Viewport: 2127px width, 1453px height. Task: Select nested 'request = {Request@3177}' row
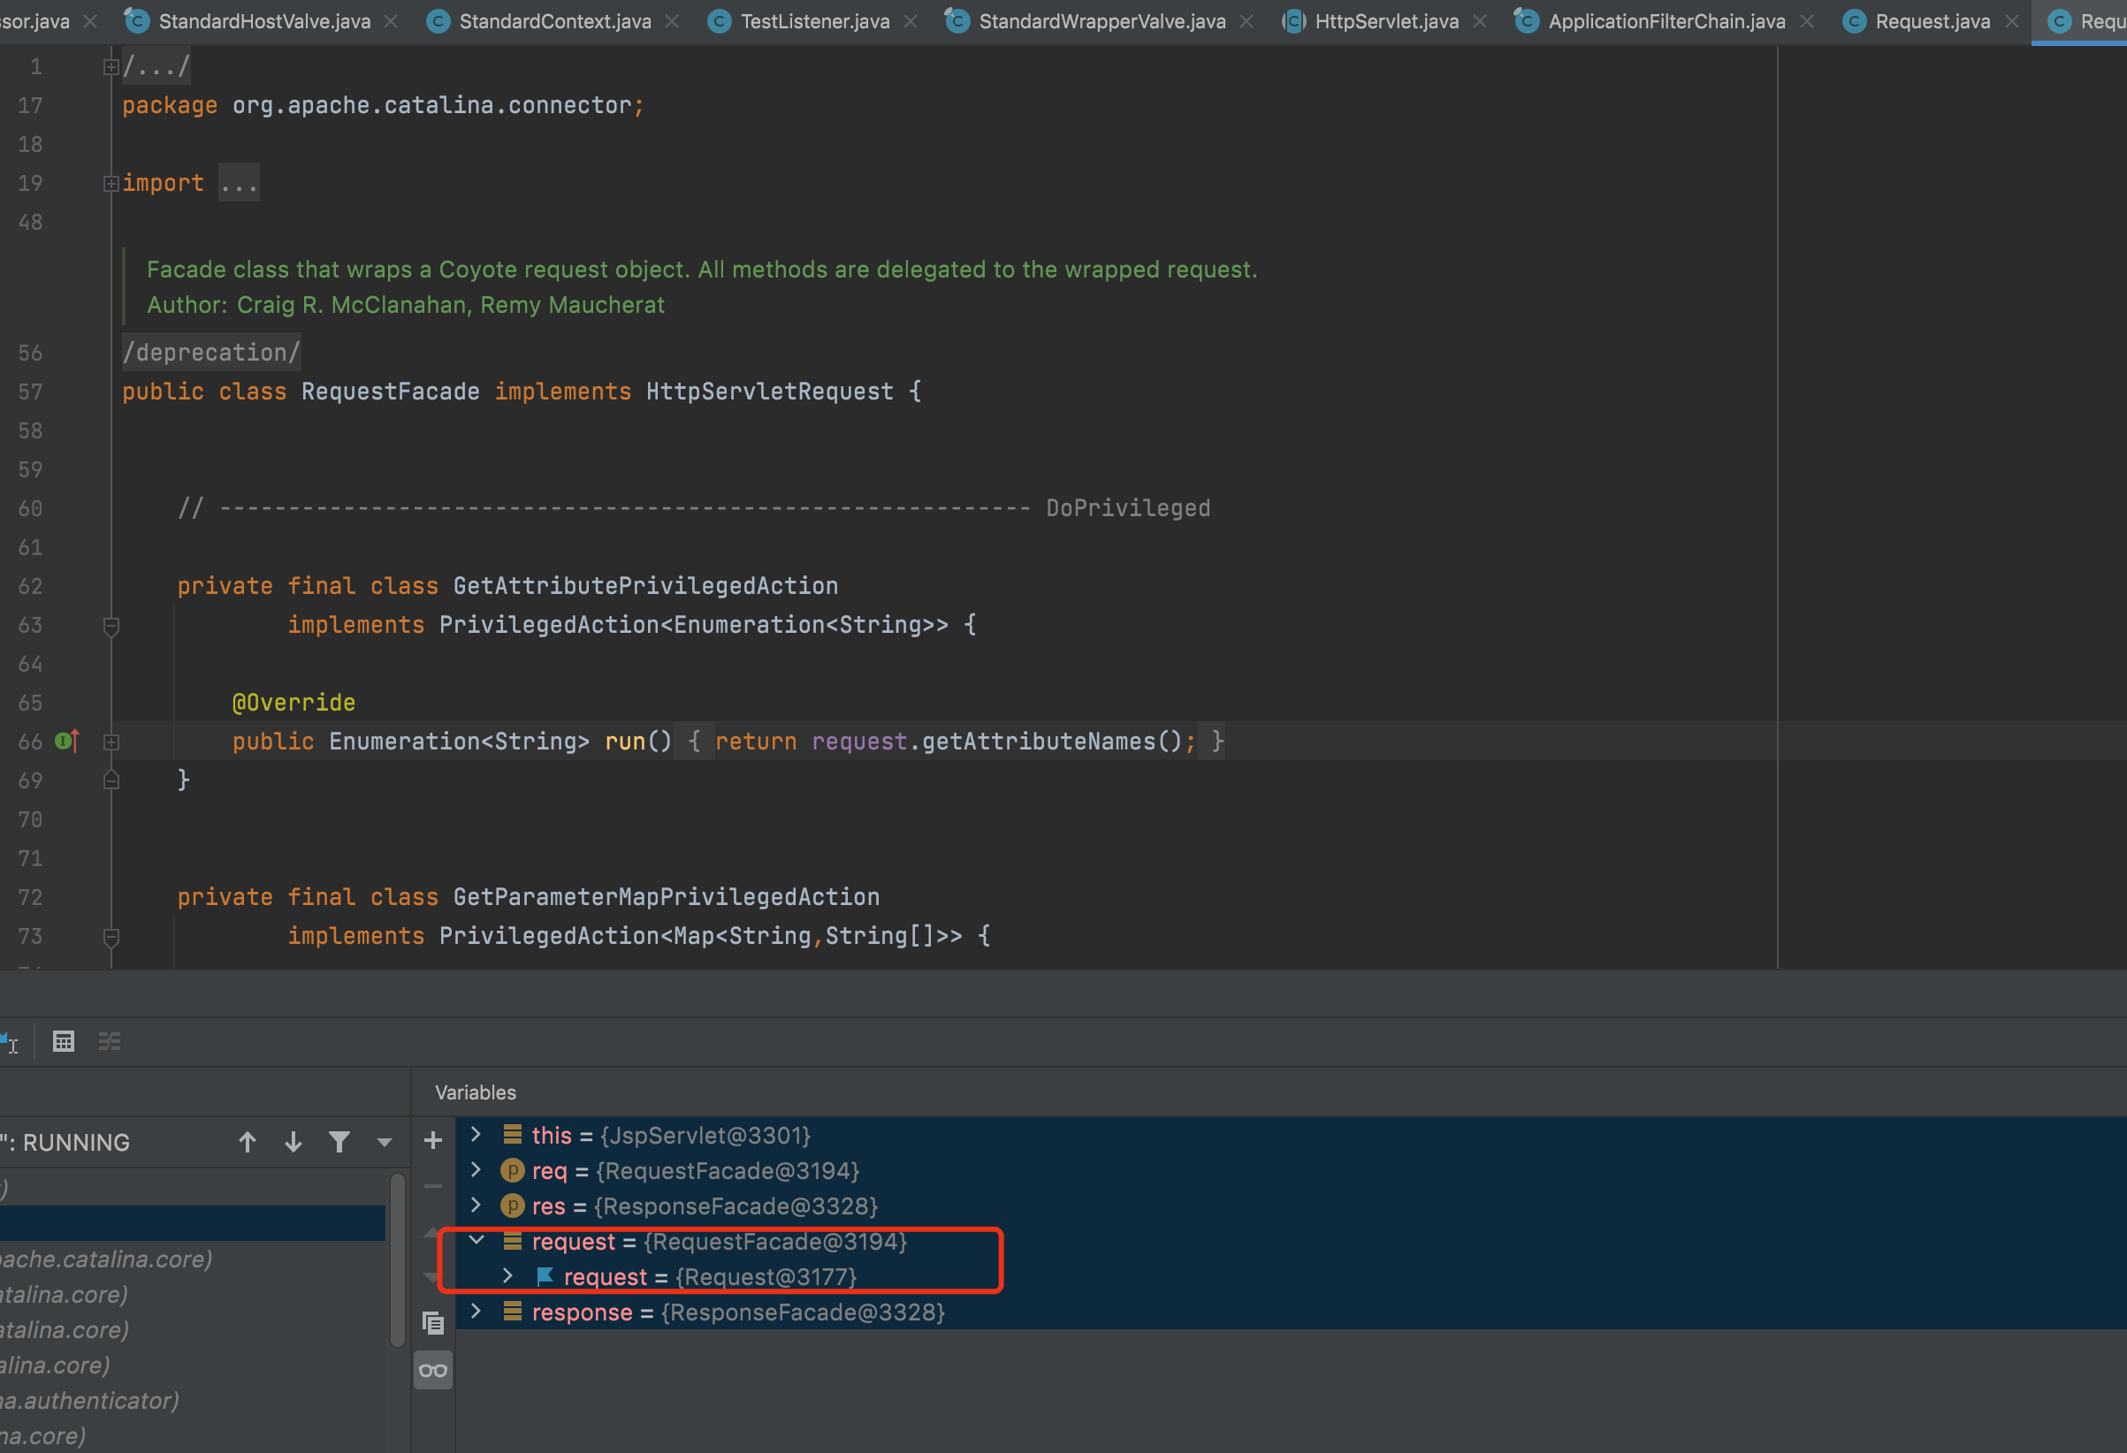point(1292,1277)
